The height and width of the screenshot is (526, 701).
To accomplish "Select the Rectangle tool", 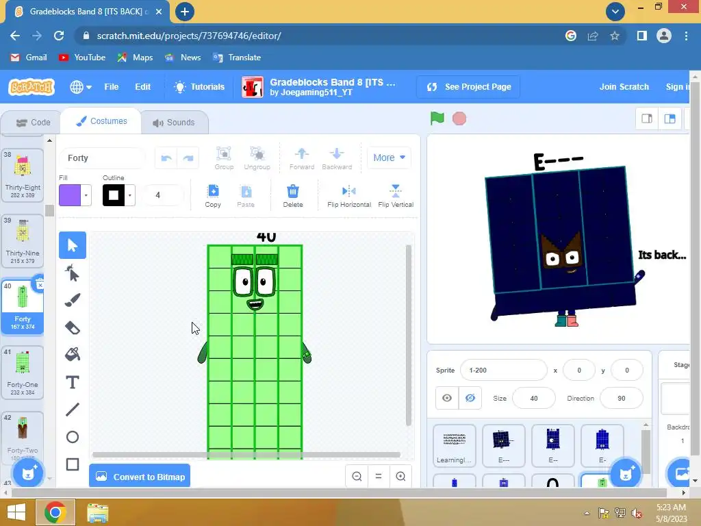I will coord(73,464).
